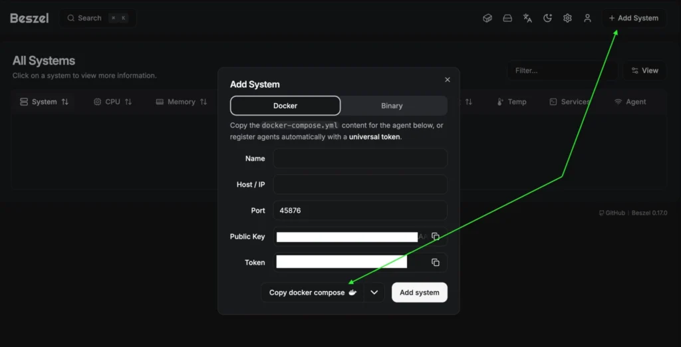
Task: Copy the Token value
Action: (436, 263)
